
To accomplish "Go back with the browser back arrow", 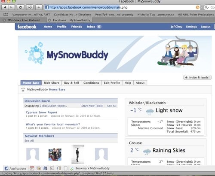I will tap(5, 7).
